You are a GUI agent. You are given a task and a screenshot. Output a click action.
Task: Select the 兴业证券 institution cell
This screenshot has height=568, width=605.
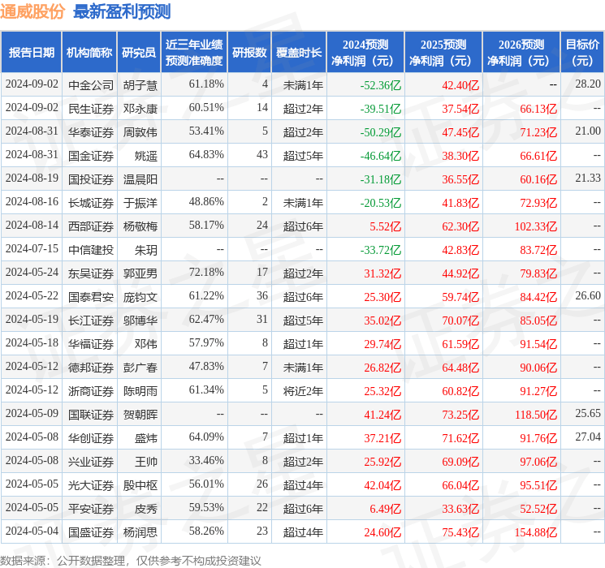pyautogui.click(x=91, y=461)
